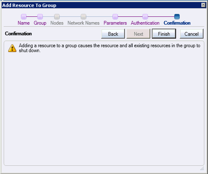Close the Add Resource To Group dialog
Image resolution: width=208 pixels, height=174 pixels.
(x=203, y=5)
